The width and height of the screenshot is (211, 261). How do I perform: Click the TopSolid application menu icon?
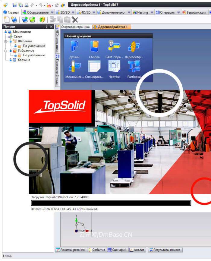(5, 5)
